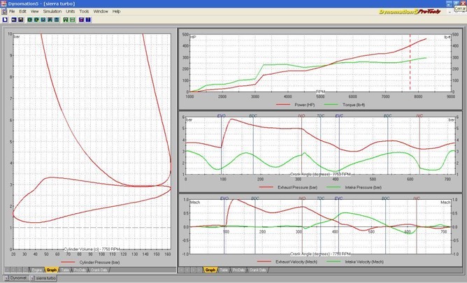This screenshot has width=467, height=283.
Task: Open the ProData tab in the right pane
Action: (238, 270)
